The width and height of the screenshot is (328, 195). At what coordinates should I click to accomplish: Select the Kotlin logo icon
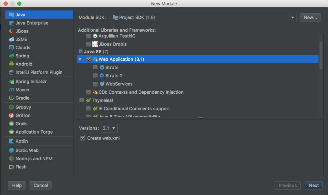11,141
